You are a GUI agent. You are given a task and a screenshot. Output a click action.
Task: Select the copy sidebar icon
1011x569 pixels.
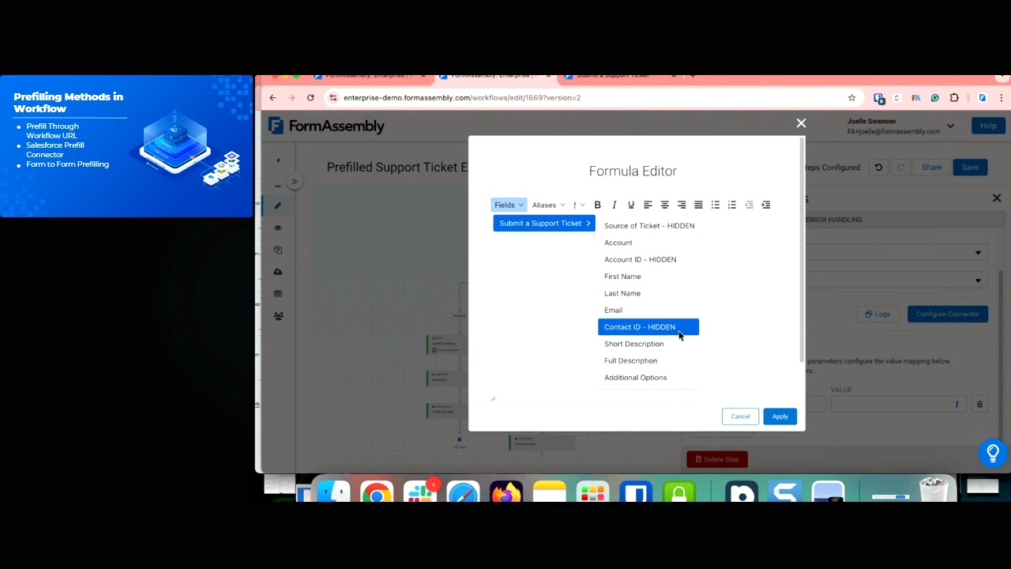pos(278,250)
